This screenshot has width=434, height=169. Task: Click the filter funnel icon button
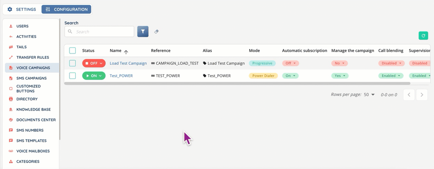(x=143, y=32)
